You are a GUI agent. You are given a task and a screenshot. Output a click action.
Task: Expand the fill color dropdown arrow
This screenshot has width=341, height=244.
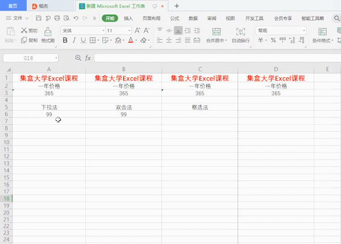click(x=123, y=40)
